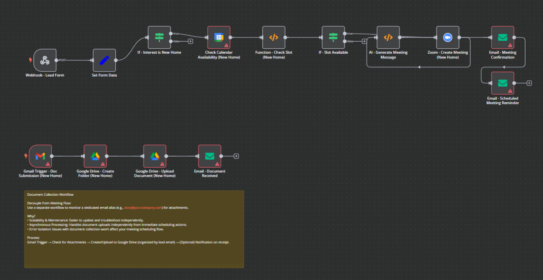Add node after Scheduled Meeting Reminder
This screenshot has width=543, height=280.
pos(529,83)
